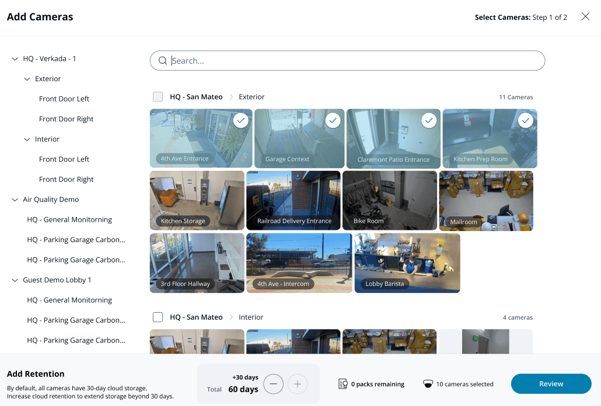Decrease retention days with minus button
This screenshot has height=406, width=601.
pyautogui.click(x=274, y=384)
